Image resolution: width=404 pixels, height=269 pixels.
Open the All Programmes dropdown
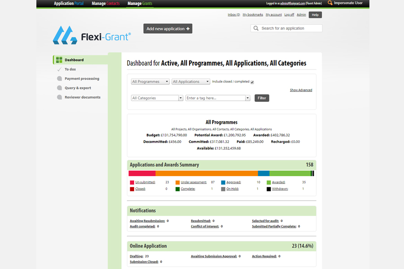click(x=150, y=82)
